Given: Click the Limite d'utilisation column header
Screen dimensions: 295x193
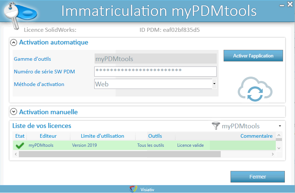Looking at the screenshot, I should coord(103,136).
